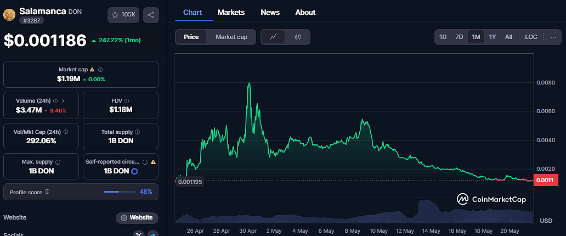Select 7D time range
566x236 pixels.
[x=459, y=37]
